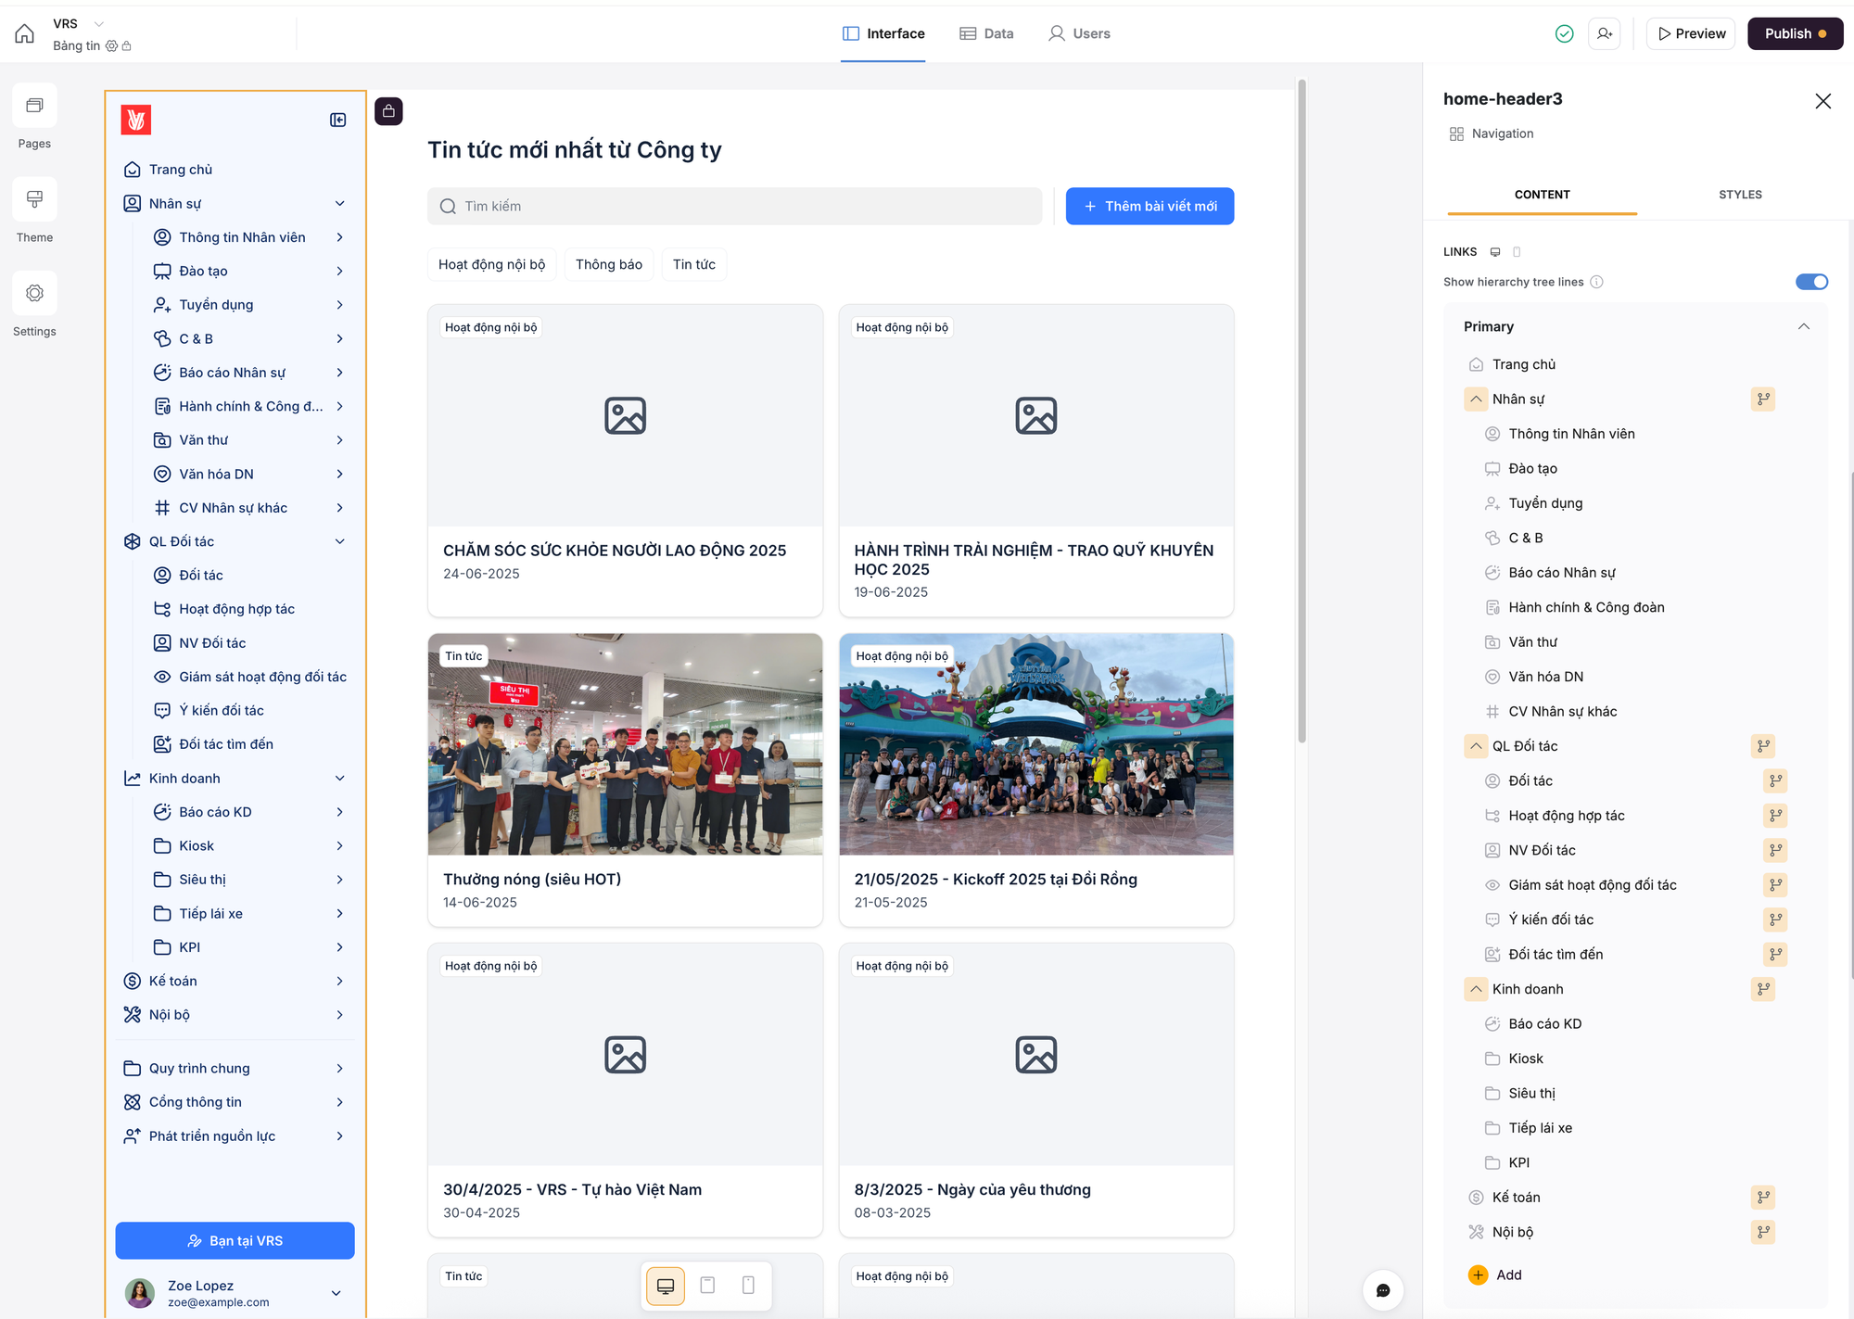
Task: Click the branch icon next to Kế toán
Action: (1763, 1198)
